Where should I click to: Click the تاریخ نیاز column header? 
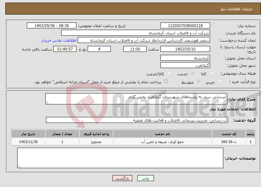coord(28,134)
